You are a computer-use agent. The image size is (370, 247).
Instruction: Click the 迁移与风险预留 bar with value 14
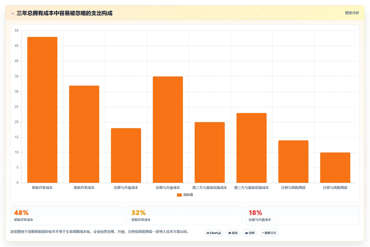point(293,161)
